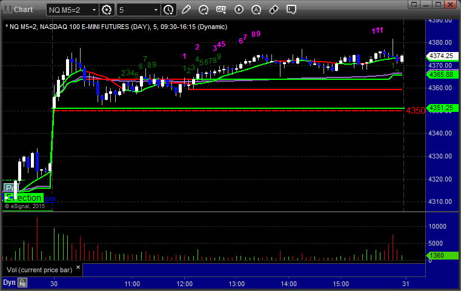Click the 13:00 time axis label
Image resolution: width=461 pixels, height=291 pixels.
(236, 284)
